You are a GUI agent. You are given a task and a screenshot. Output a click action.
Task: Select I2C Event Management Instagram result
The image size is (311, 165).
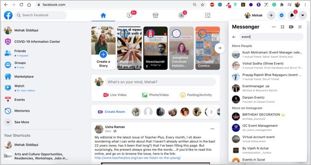click(x=268, y=127)
